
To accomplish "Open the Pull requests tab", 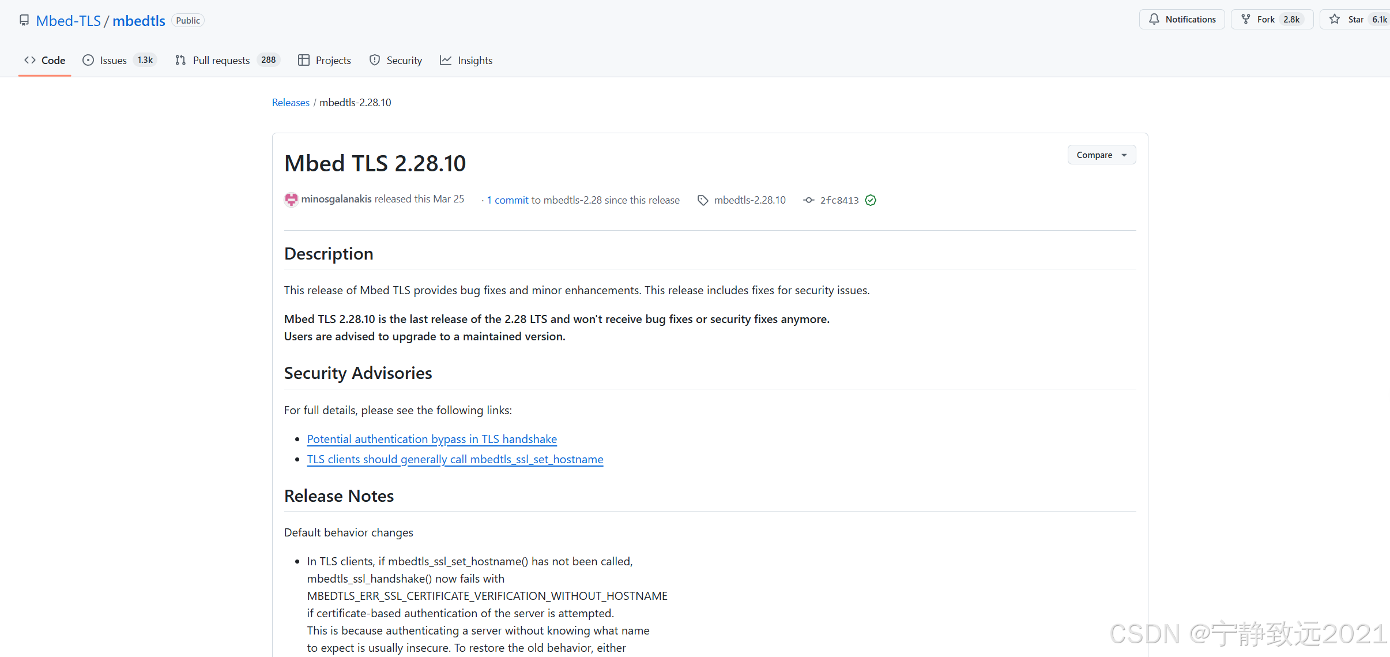I will (x=227, y=60).
